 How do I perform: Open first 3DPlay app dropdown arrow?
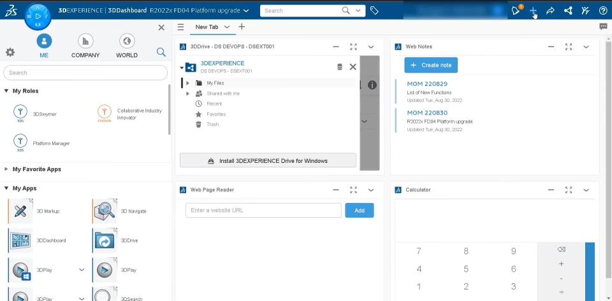pyautogui.click(x=82, y=269)
